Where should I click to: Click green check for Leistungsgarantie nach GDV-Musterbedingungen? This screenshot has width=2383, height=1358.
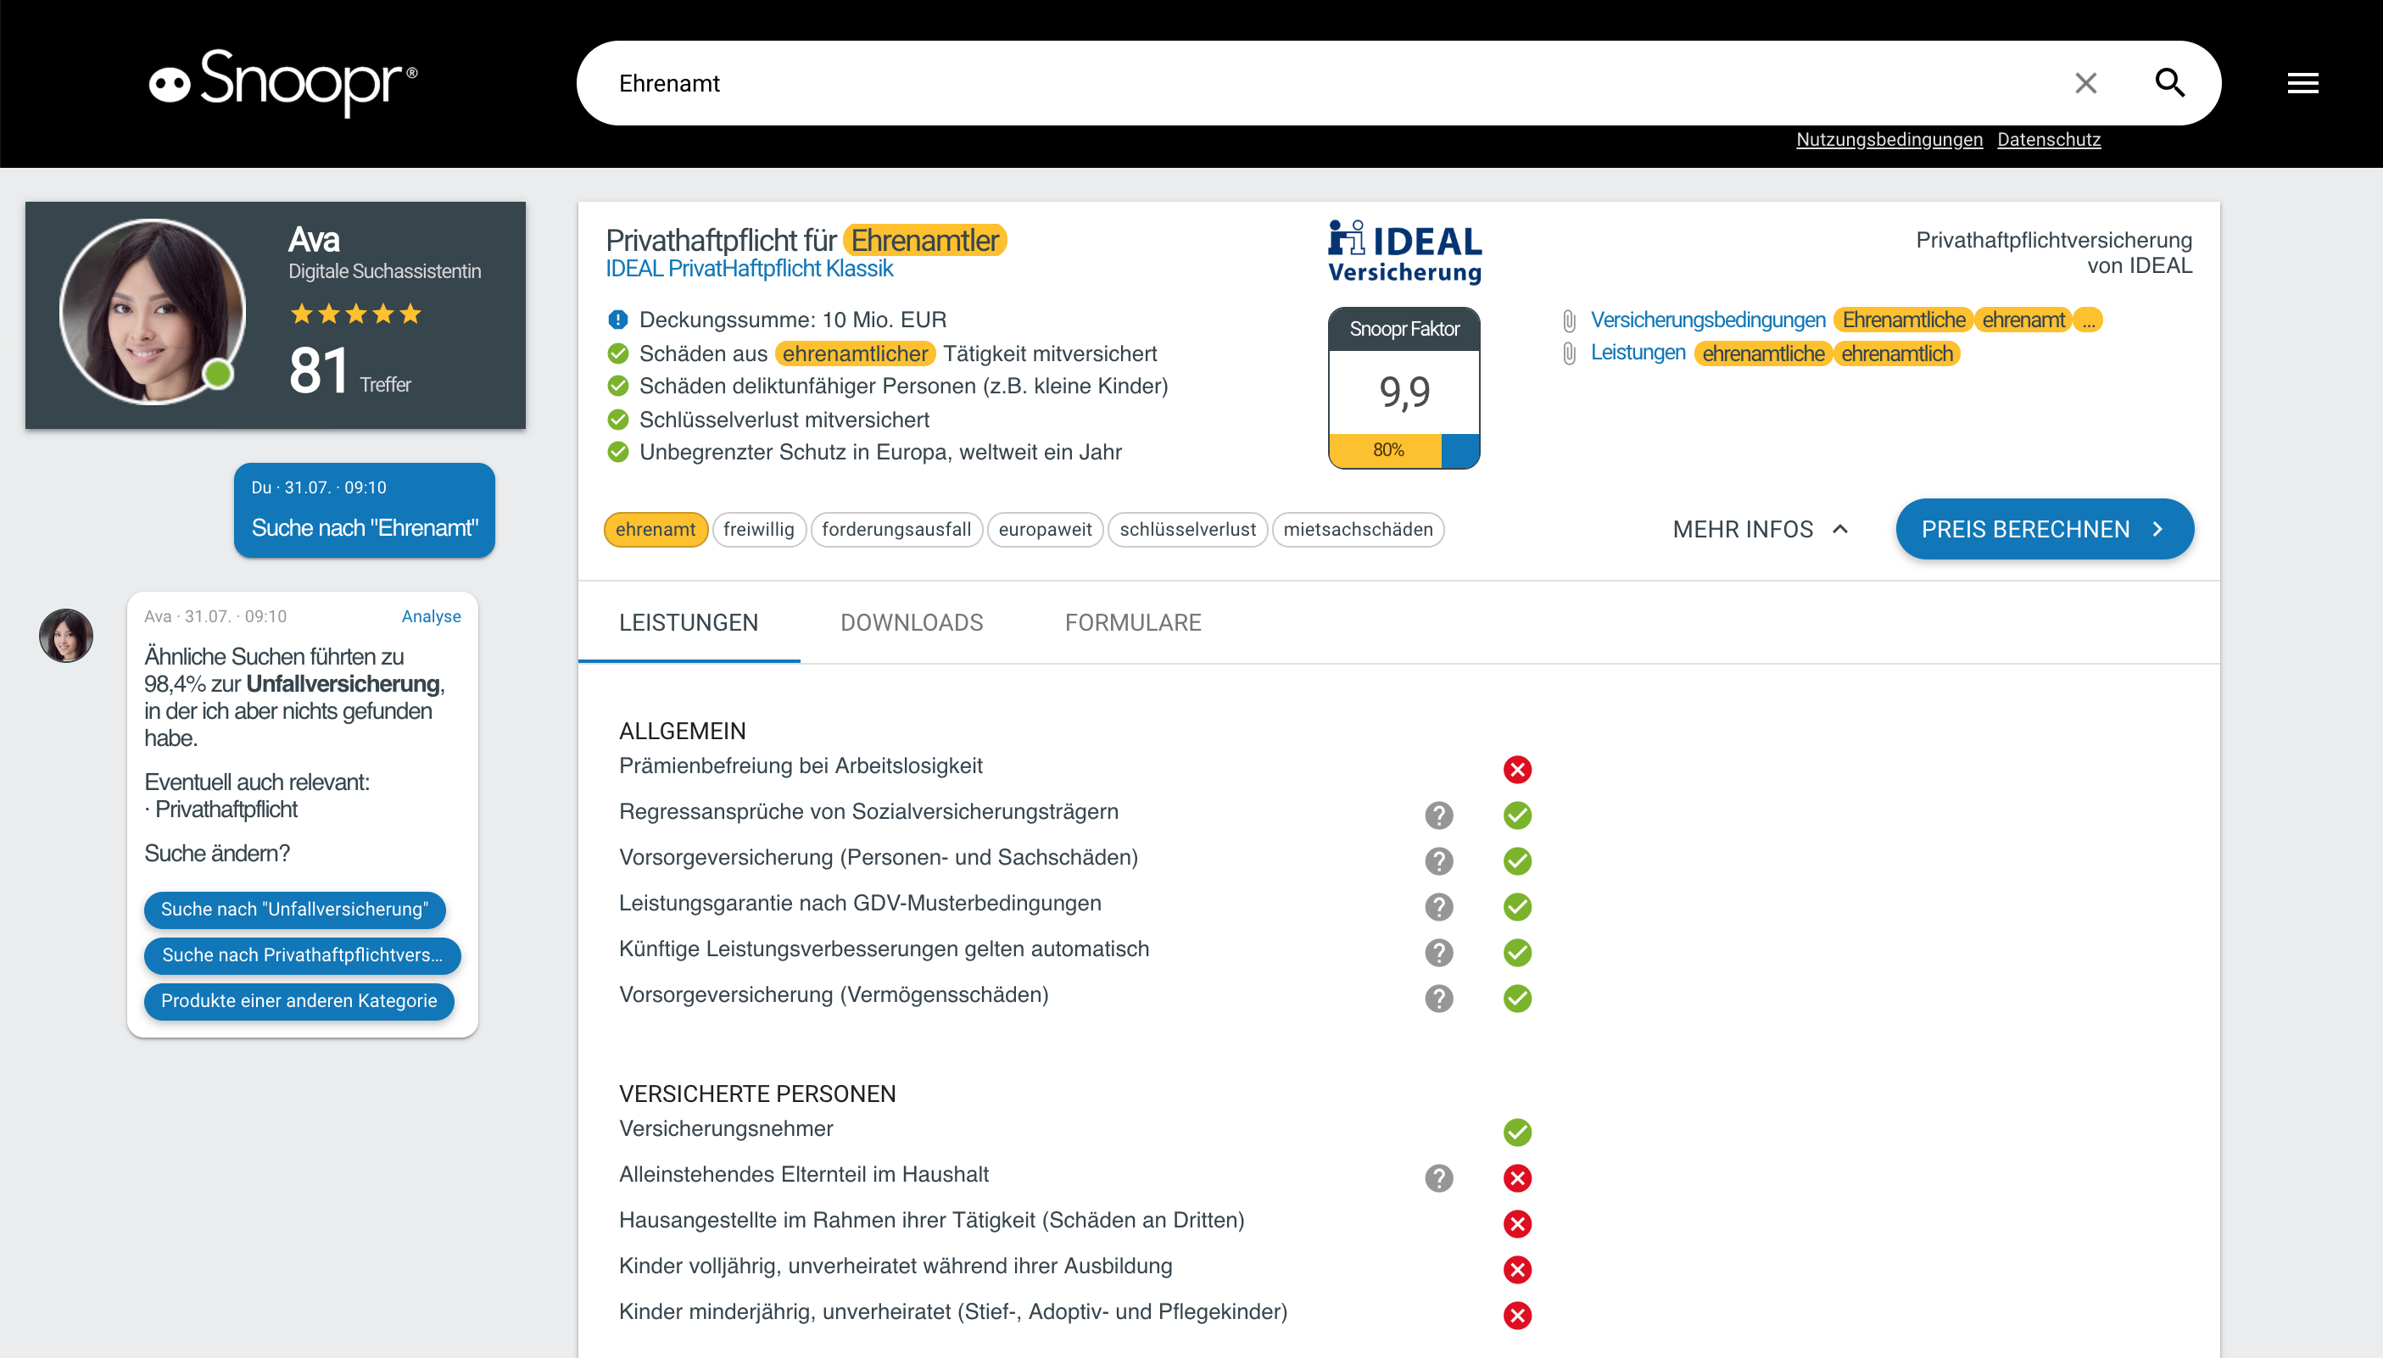pos(1516,906)
